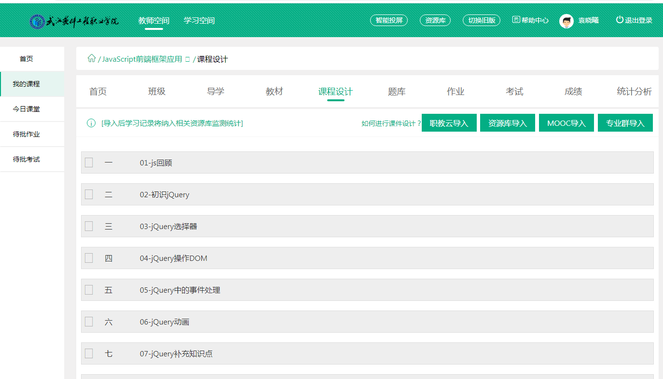This screenshot has width=663, height=379.
Task: Switch to the 题库 tab
Action: (397, 92)
